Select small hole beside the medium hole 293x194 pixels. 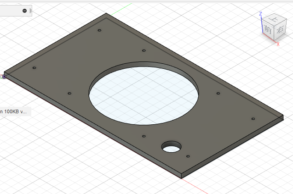(188, 156)
